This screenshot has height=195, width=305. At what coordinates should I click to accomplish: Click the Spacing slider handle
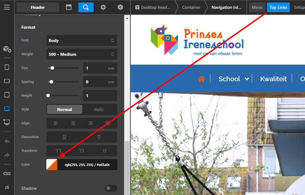[x=51, y=82]
